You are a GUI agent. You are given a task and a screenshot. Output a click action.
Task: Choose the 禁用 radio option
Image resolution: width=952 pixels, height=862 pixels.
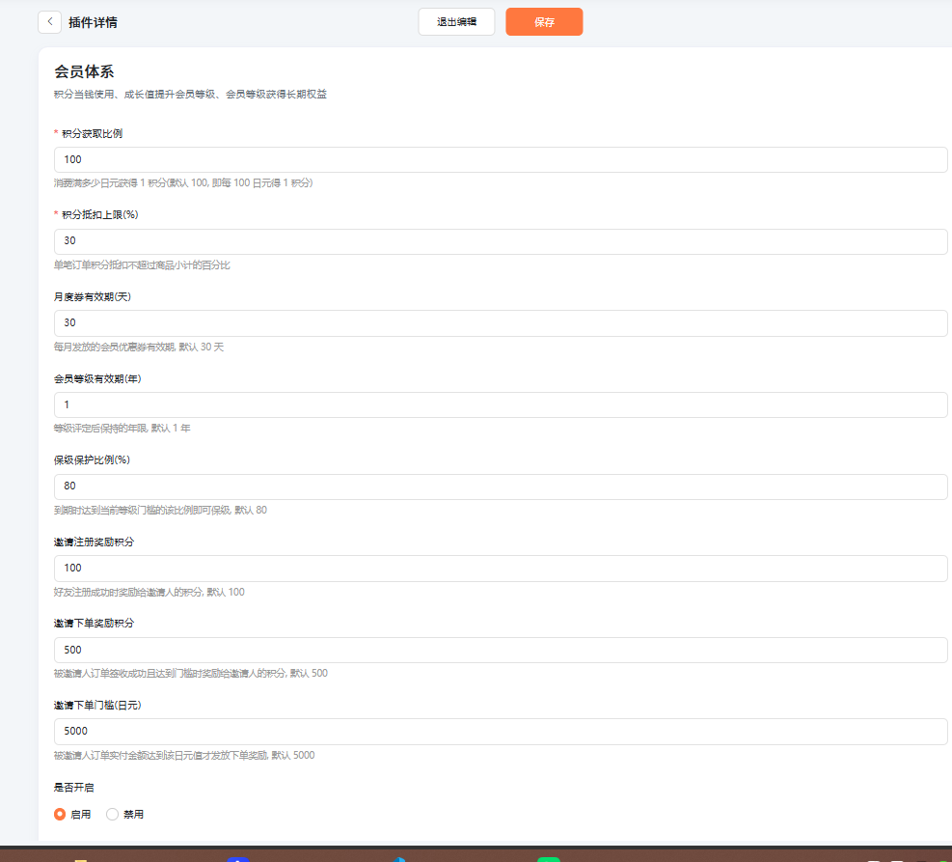tap(112, 814)
